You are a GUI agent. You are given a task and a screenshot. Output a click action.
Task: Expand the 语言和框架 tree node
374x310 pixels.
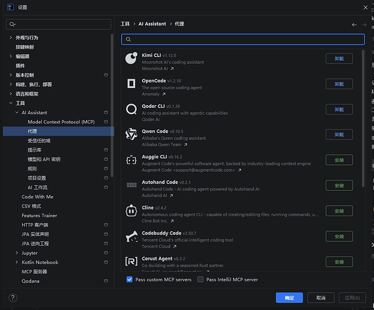pos(11,94)
